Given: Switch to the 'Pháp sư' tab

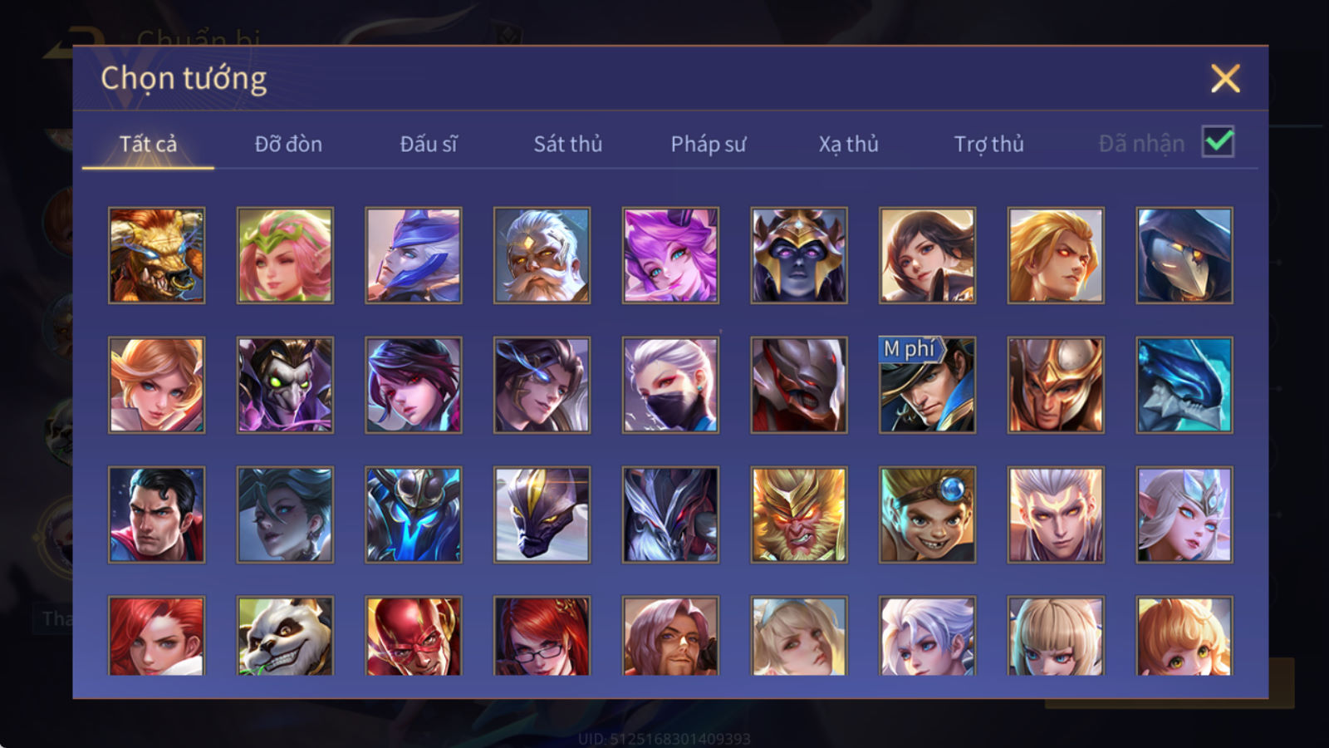Looking at the screenshot, I should (x=709, y=144).
